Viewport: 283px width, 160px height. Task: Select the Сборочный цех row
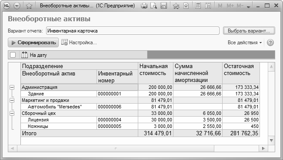point(79,113)
